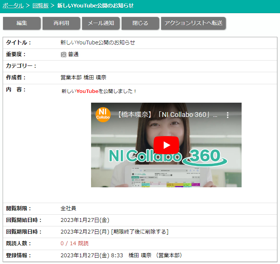Click the 閉じる button
The image size is (280, 264).
[x=140, y=23]
